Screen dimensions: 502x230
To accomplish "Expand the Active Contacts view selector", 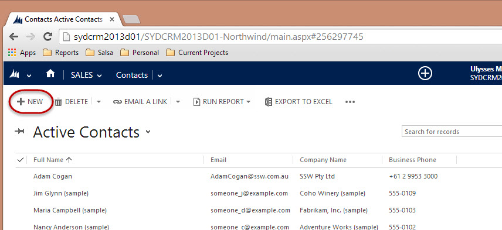I will click(148, 132).
